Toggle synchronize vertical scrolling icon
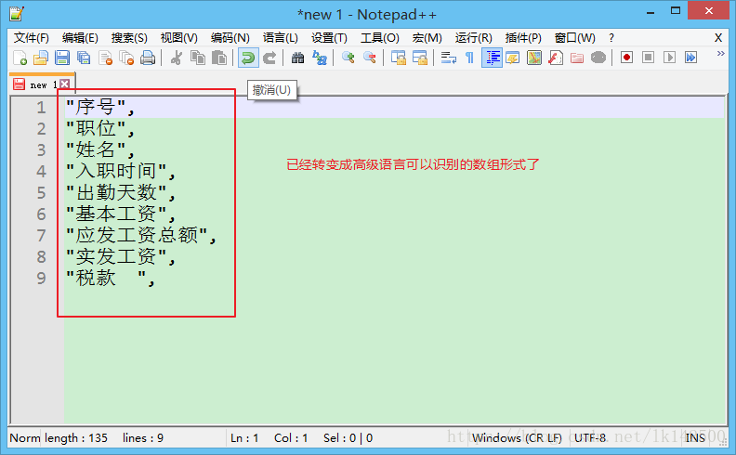The image size is (736, 455). click(399, 58)
